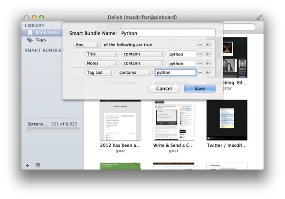Click the LIBRARY sidebar heading
Screen dimensions: 285x199
pos(35,26)
